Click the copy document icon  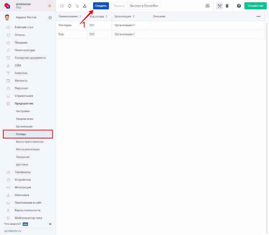pyautogui.click(x=77, y=6)
